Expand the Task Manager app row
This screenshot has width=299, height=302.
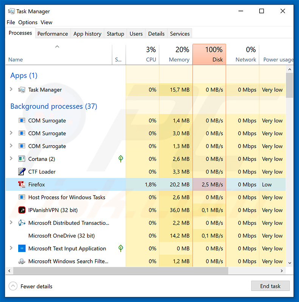coord(11,89)
